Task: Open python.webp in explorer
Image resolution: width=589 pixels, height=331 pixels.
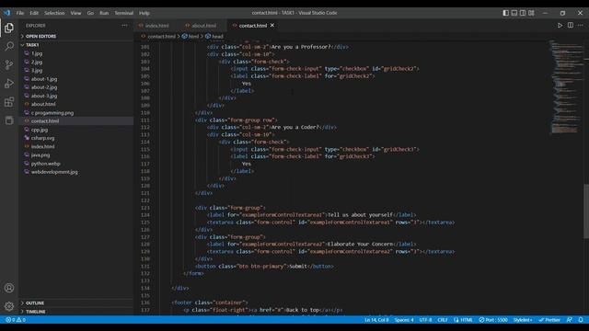Action: tap(45, 164)
